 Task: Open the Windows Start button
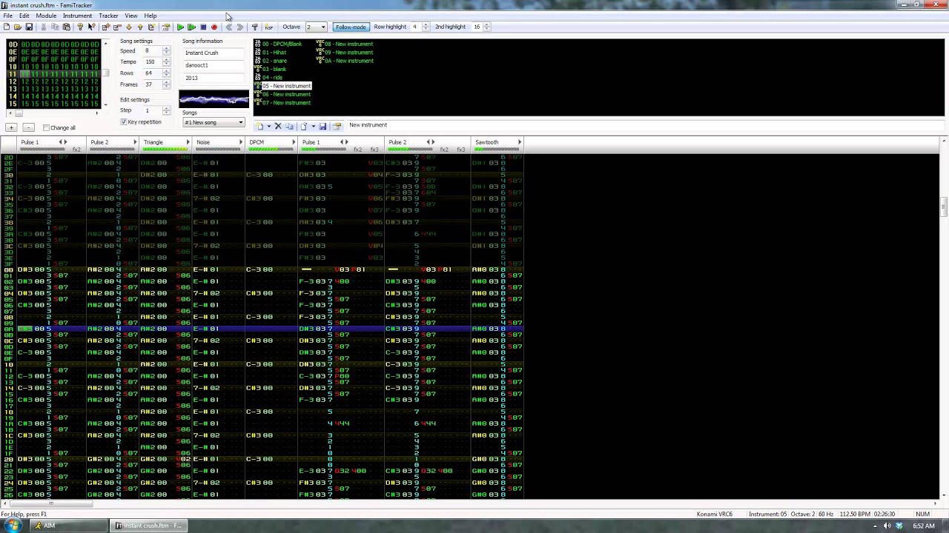click(x=13, y=526)
